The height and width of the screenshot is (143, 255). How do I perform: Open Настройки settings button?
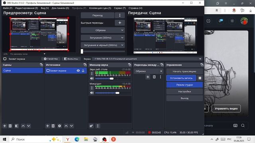coord(184,92)
